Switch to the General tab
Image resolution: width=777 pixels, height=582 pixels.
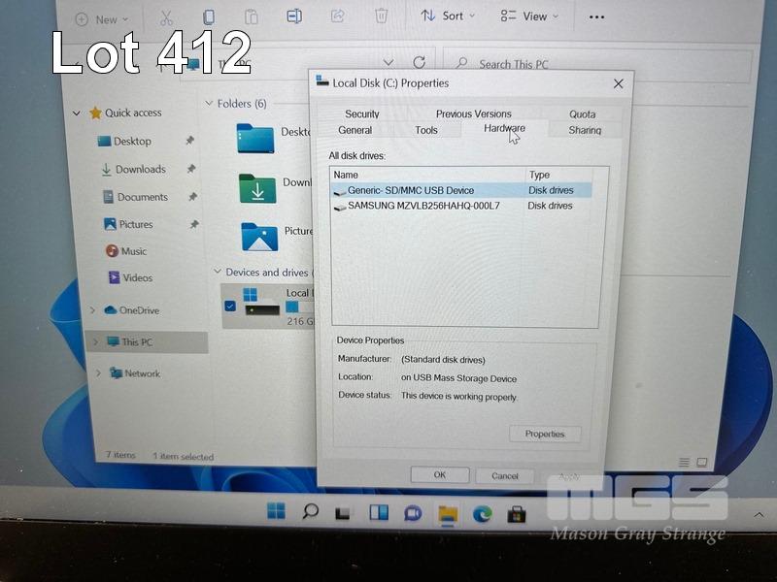click(355, 130)
